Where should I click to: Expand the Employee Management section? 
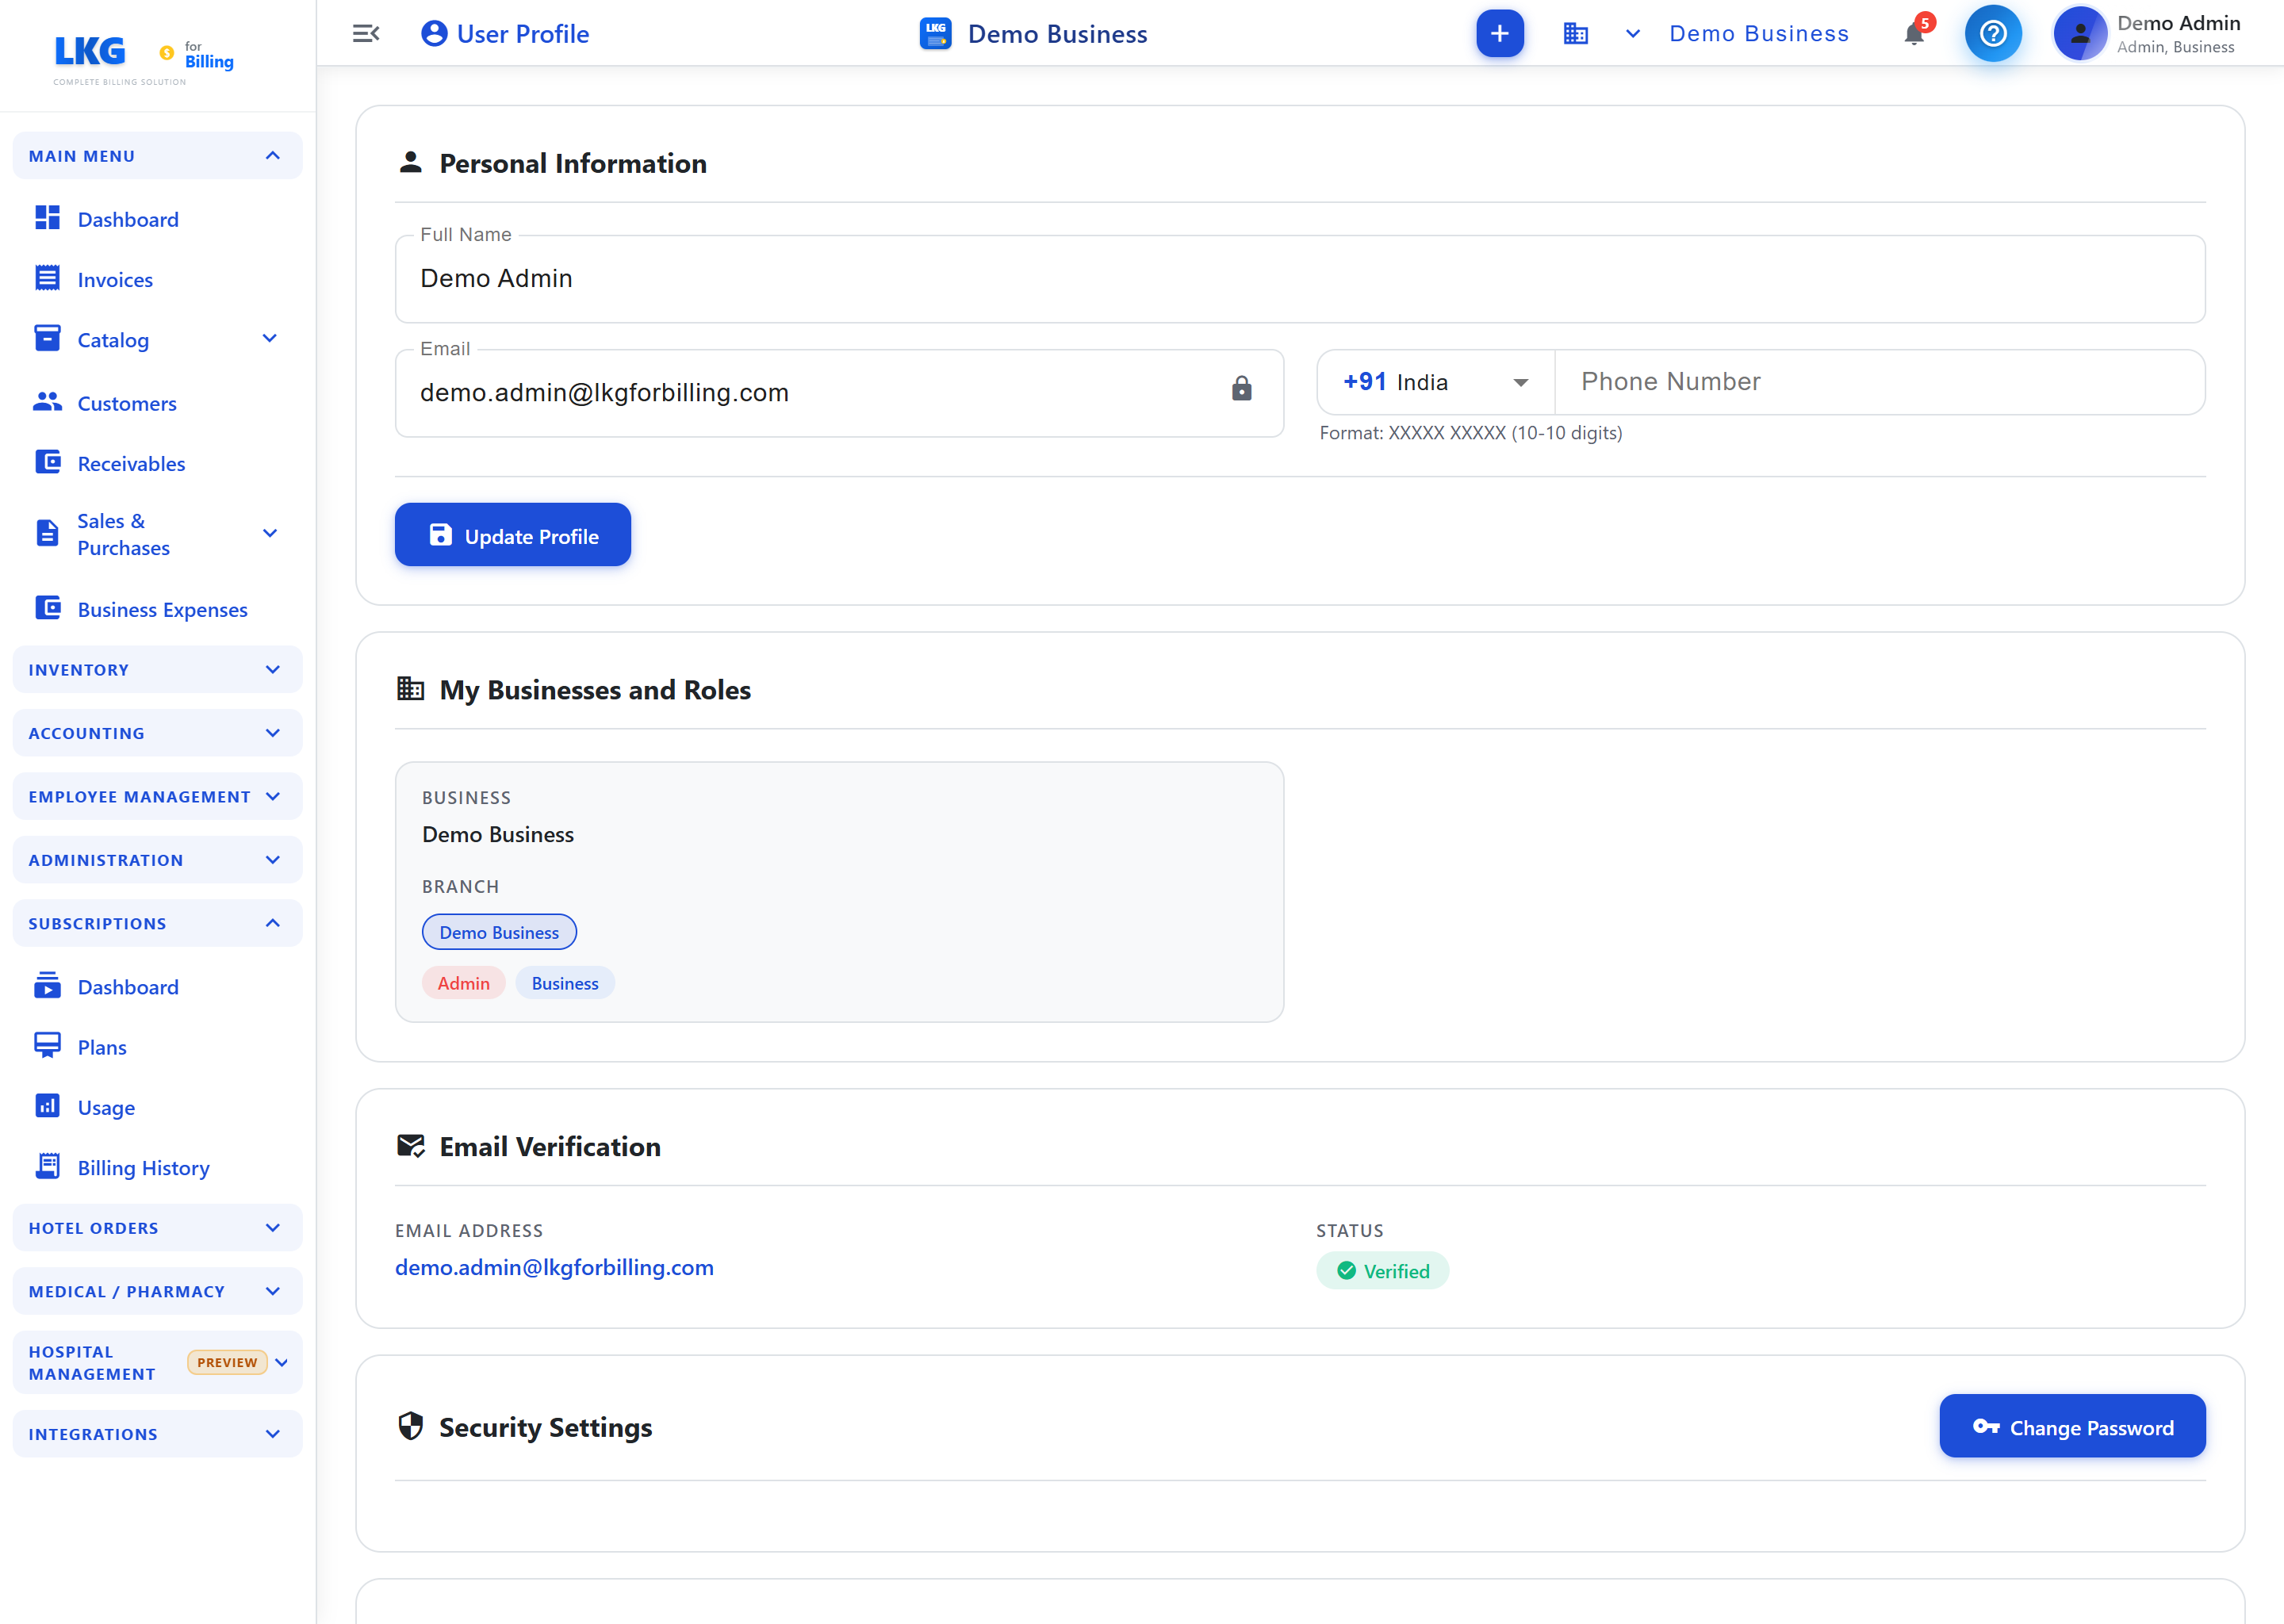click(x=157, y=796)
